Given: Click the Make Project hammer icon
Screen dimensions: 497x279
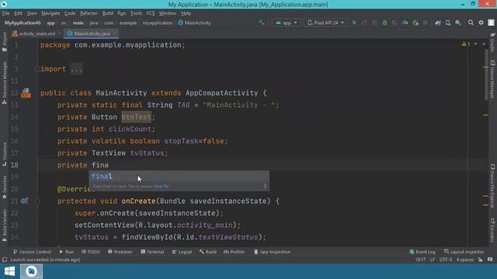Looking at the screenshot, I should click(261, 22).
